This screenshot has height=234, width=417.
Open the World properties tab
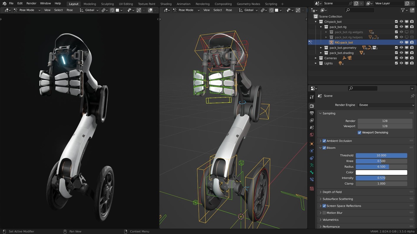312,135
